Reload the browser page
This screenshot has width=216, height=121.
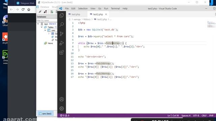(23, 9)
